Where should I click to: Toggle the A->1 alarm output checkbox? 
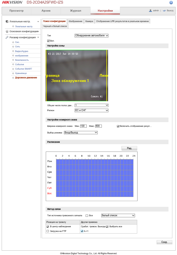point(82,231)
